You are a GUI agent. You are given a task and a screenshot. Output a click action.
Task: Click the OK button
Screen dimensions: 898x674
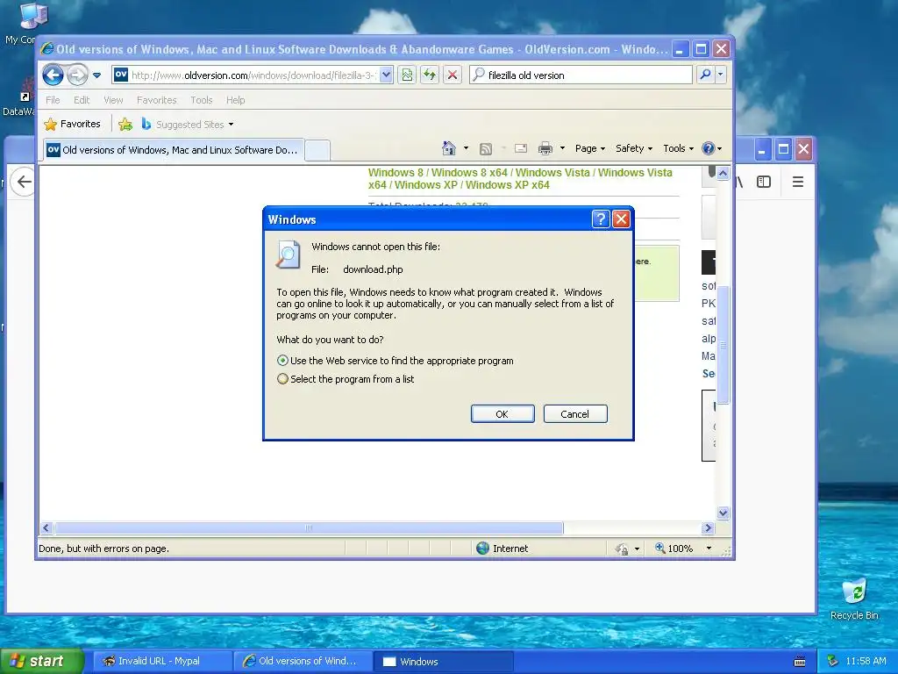(x=502, y=414)
